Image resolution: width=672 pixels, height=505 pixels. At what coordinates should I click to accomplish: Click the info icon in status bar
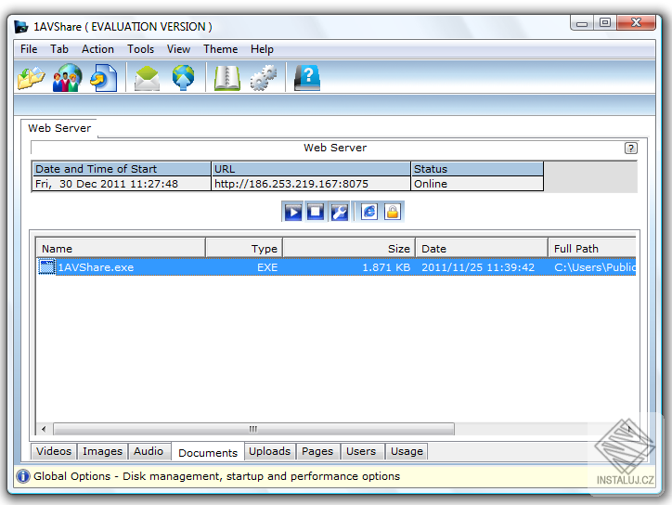click(x=22, y=476)
